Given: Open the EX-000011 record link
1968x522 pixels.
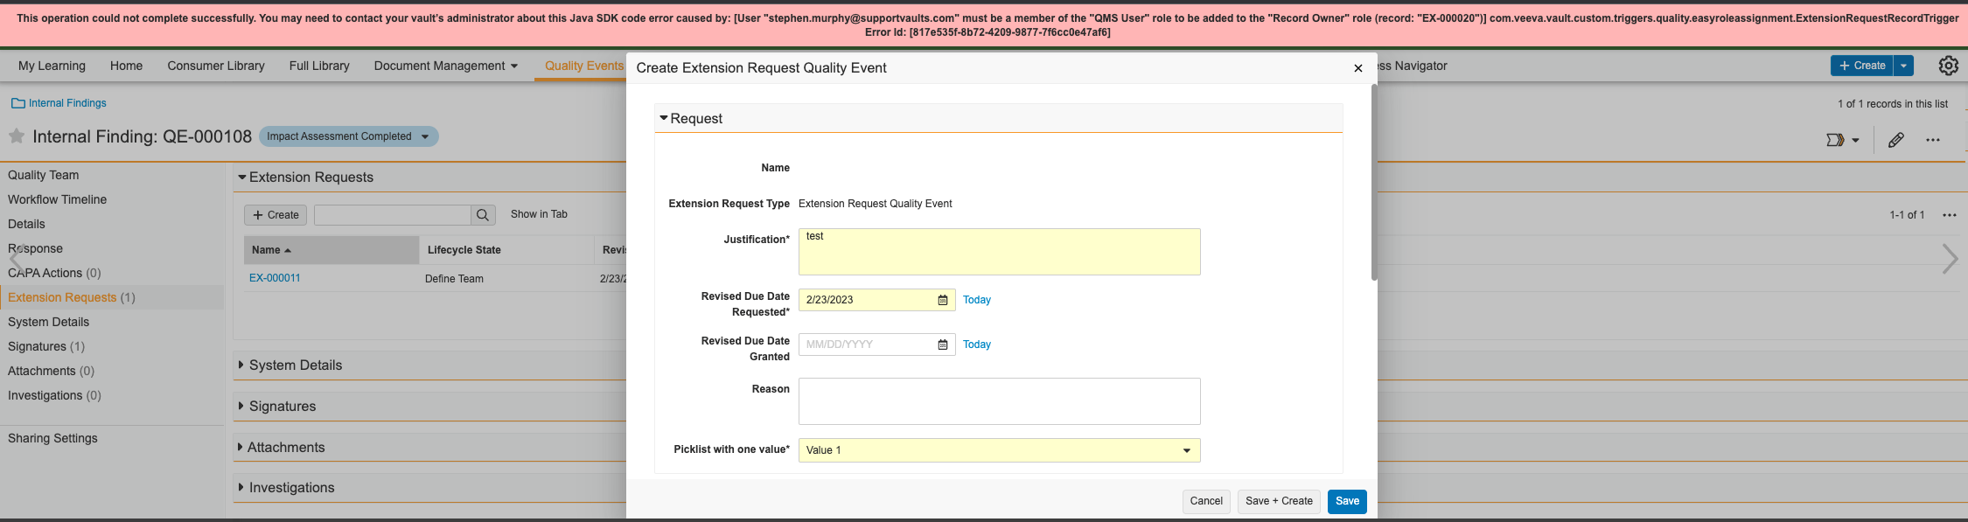Looking at the screenshot, I should pos(275,278).
